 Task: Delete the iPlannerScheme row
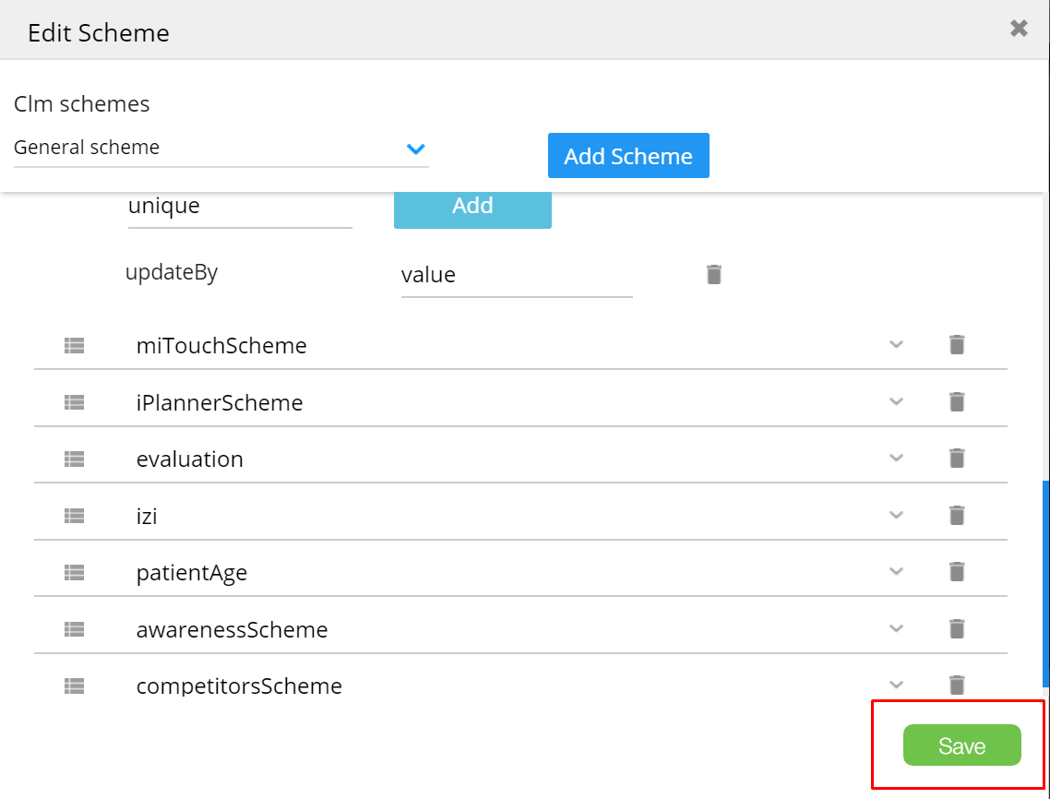pyautogui.click(x=957, y=402)
